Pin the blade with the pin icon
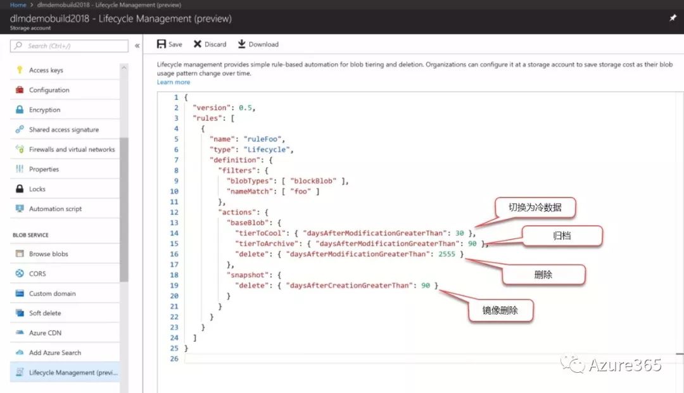This screenshot has height=393, width=684. coord(673,19)
